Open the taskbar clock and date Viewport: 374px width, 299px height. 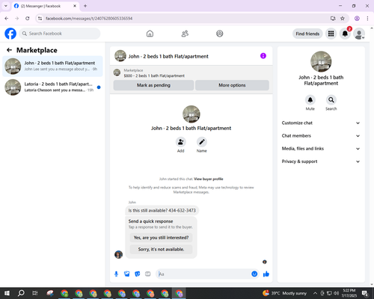pyautogui.click(x=349, y=293)
